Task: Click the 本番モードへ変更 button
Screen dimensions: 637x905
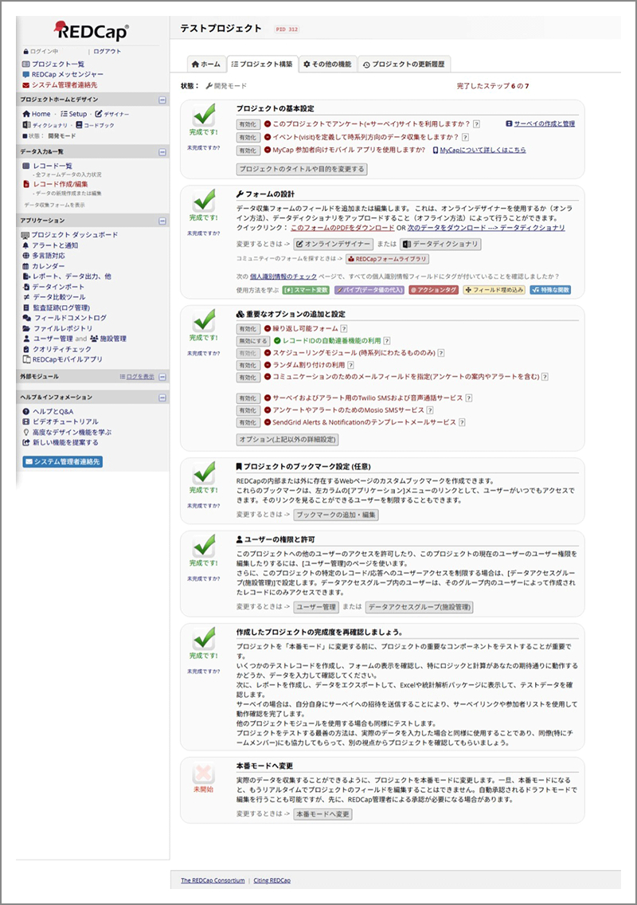Action: pos(322,814)
